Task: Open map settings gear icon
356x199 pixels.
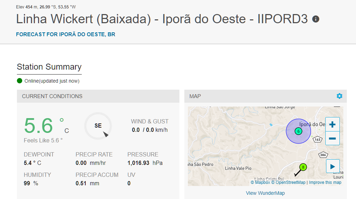Action: pyautogui.click(x=339, y=96)
